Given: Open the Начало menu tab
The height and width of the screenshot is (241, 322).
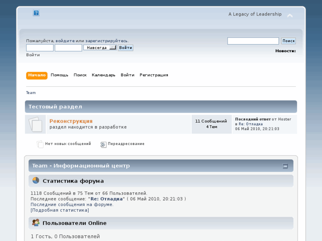Looking at the screenshot, I should (37, 75).
